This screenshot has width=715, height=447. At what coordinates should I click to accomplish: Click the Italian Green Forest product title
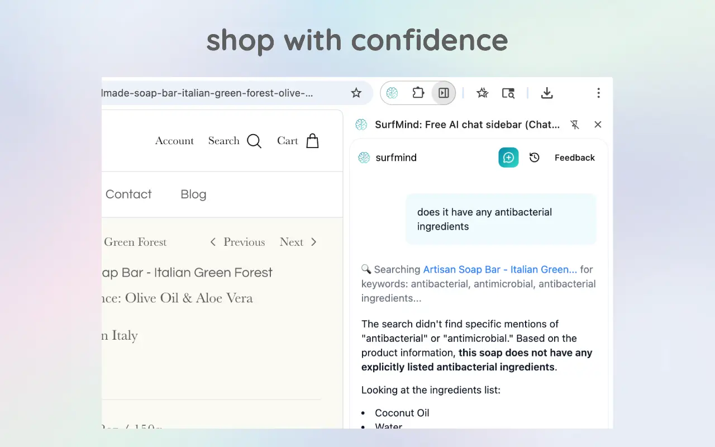187,273
